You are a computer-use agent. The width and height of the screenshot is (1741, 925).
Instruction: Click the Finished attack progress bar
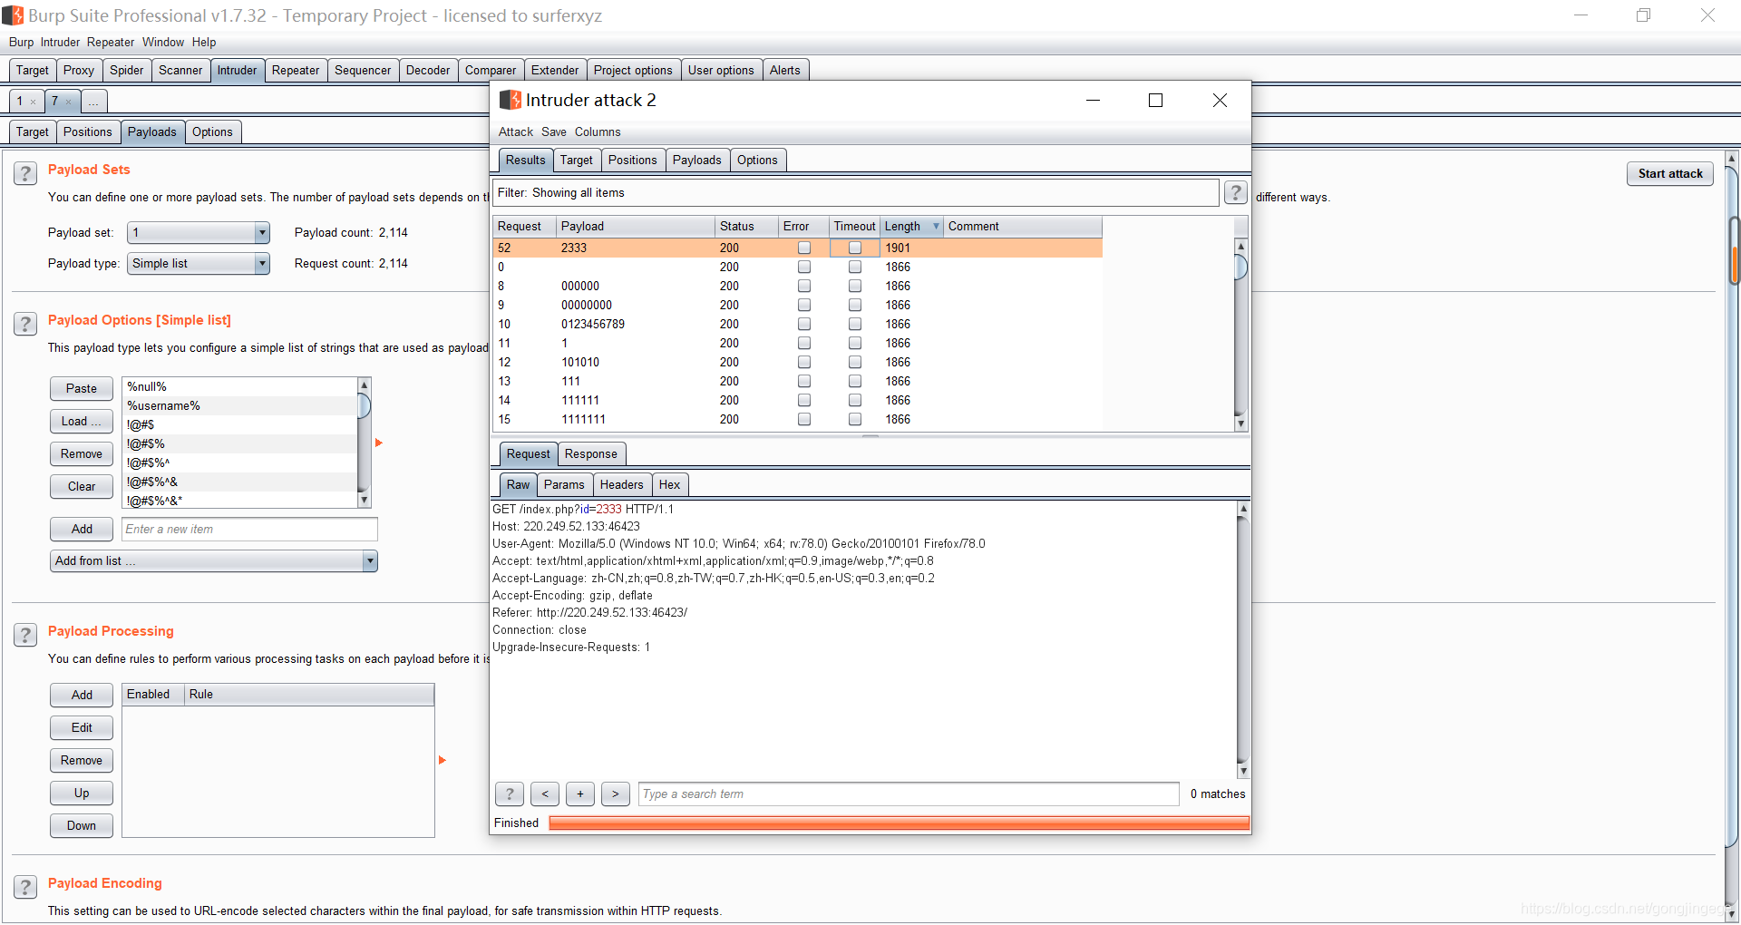(x=899, y=823)
